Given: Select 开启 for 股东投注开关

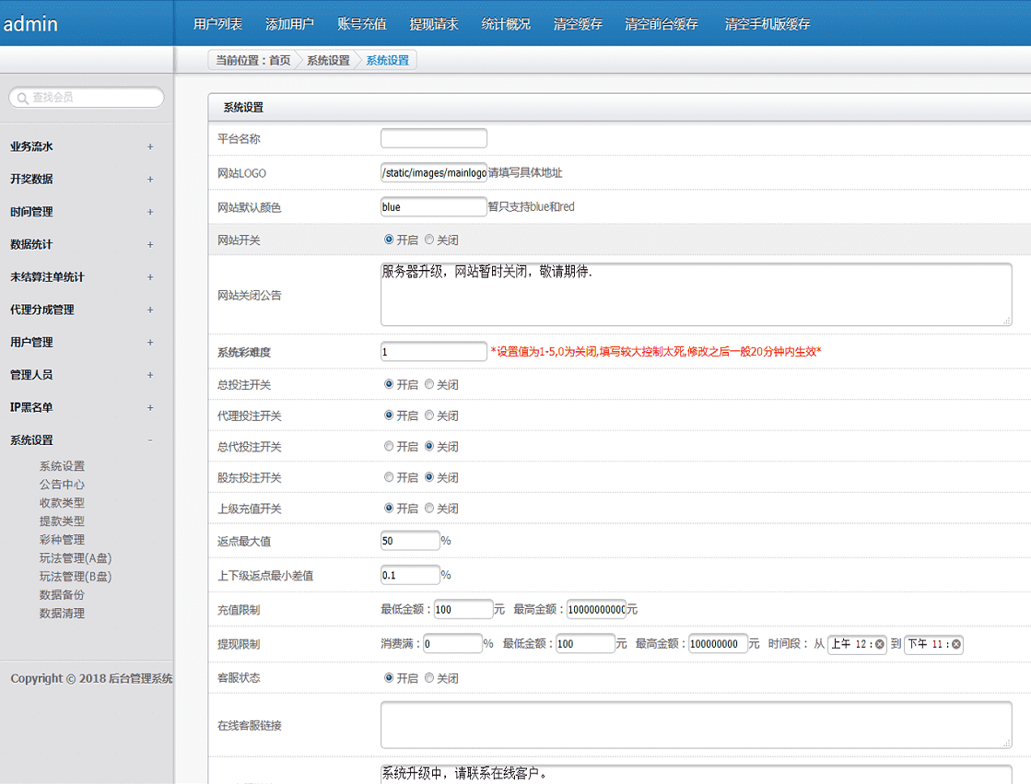Looking at the screenshot, I should pos(389,478).
